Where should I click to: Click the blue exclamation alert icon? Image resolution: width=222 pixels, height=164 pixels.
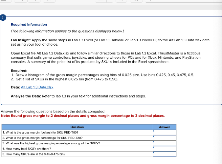(x=3, y=17)
